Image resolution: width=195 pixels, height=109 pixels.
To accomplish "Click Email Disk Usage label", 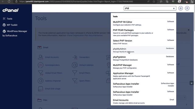I will pos(53,89).
